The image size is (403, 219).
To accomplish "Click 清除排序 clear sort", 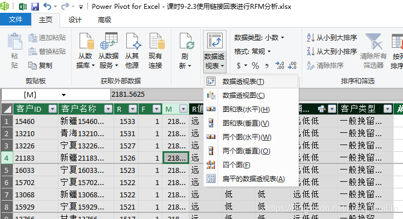I will 325,66.
